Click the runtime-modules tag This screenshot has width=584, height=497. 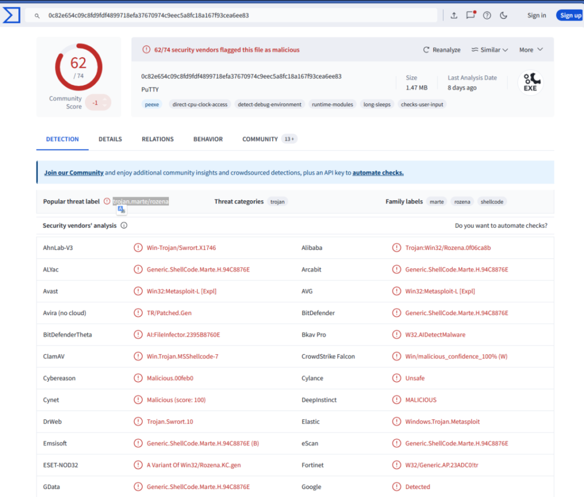pos(332,104)
